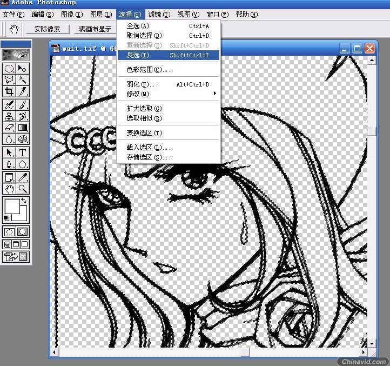Select the Paintbrush tool
This screenshot has width=390, height=366.
23,105
